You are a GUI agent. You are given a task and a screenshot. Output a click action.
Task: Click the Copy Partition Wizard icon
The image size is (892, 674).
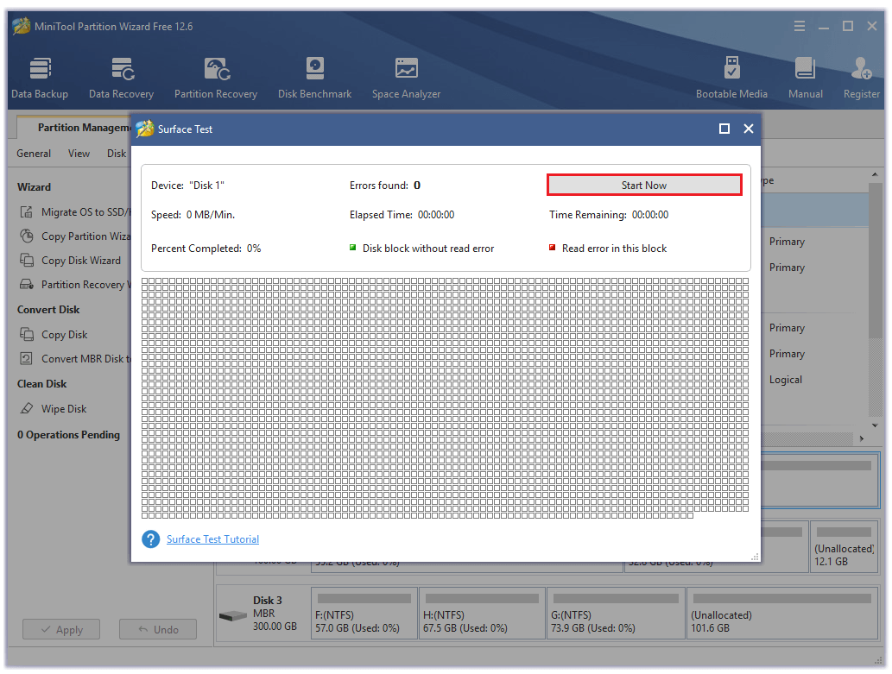coord(26,236)
